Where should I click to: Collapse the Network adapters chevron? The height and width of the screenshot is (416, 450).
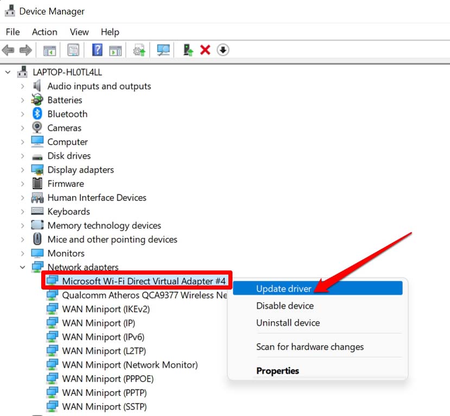pos(22,267)
